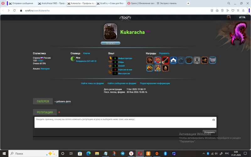Open the Ключи link beside Столица

87,53
